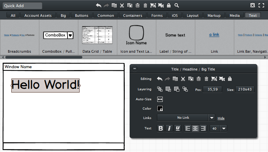Duplicate via property inspector Editing row
Viewport: 268px width, 152px height.
pyautogui.click(x=175, y=79)
